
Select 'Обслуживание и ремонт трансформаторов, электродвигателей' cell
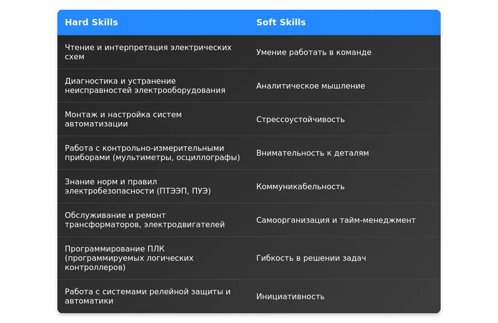click(x=144, y=220)
